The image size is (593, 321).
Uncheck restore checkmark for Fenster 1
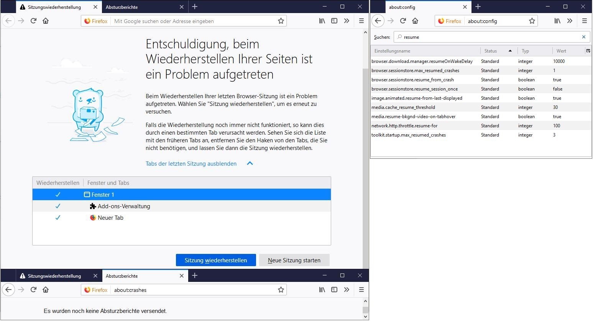coord(58,194)
